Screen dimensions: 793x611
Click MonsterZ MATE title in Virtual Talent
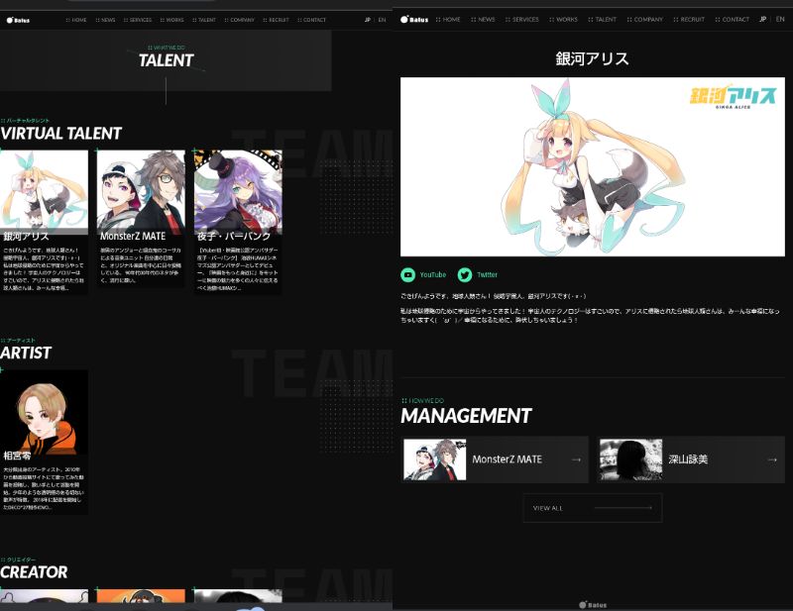pyautogui.click(x=133, y=236)
